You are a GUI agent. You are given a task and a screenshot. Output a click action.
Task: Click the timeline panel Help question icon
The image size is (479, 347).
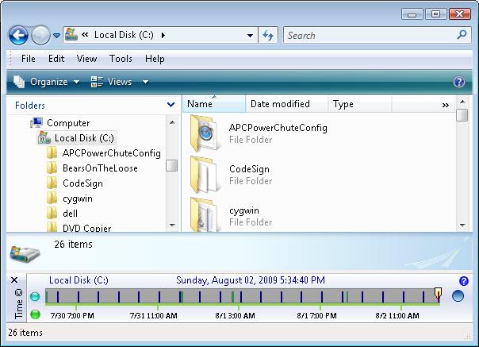(x=464, y=280)
